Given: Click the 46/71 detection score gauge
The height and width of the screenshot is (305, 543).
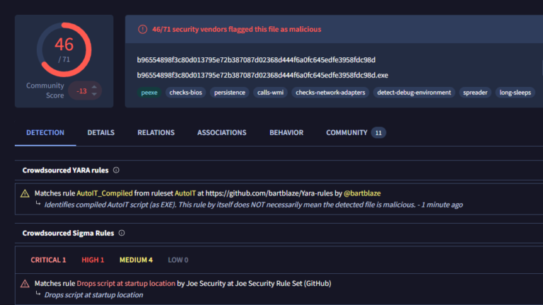Looking at the screenshot, I should pyautogui.click(x=64, y=49).
